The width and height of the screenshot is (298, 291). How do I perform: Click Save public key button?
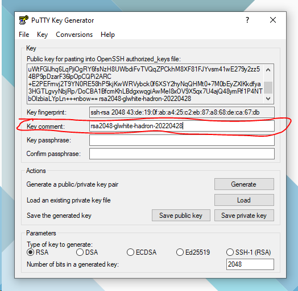click(x=181, y=216)
